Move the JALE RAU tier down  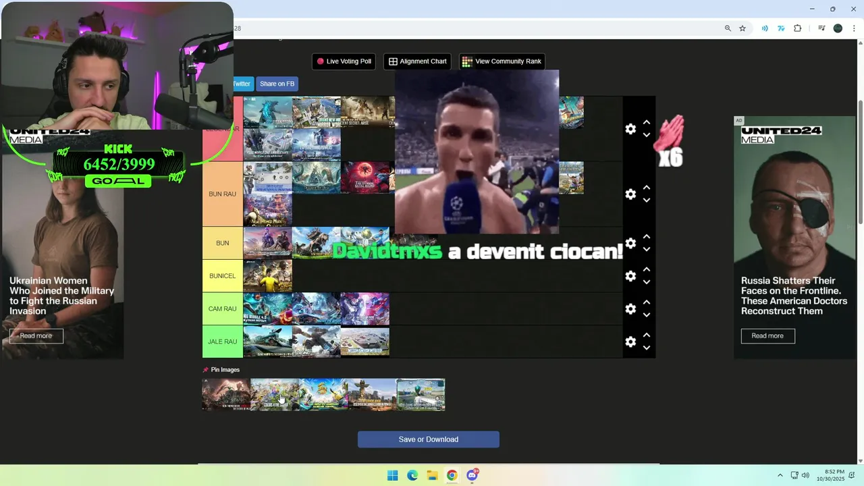pyautogui.click(x=647, y=348)
